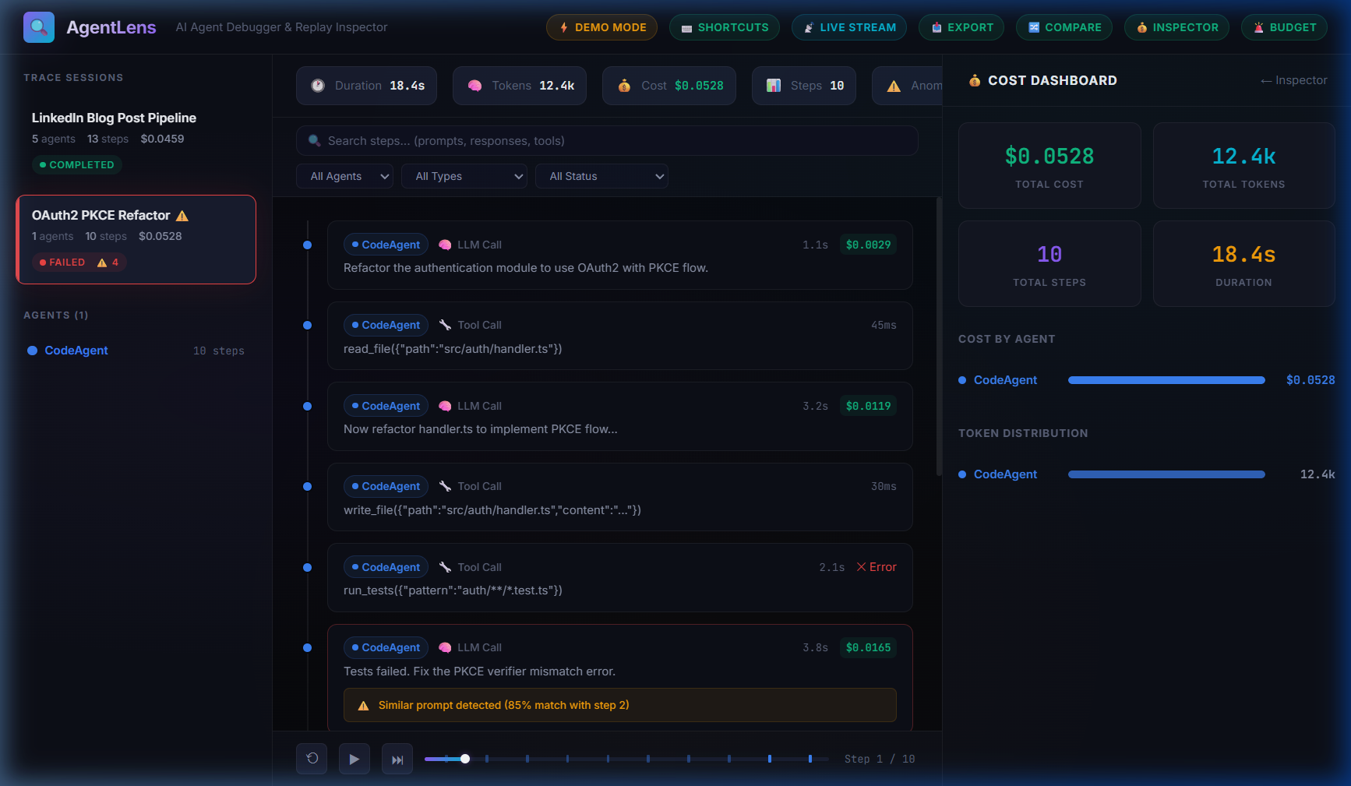Click the replay progress slider handle
Viewport: 1351px width, 786px height.
[x=465, y=759]
